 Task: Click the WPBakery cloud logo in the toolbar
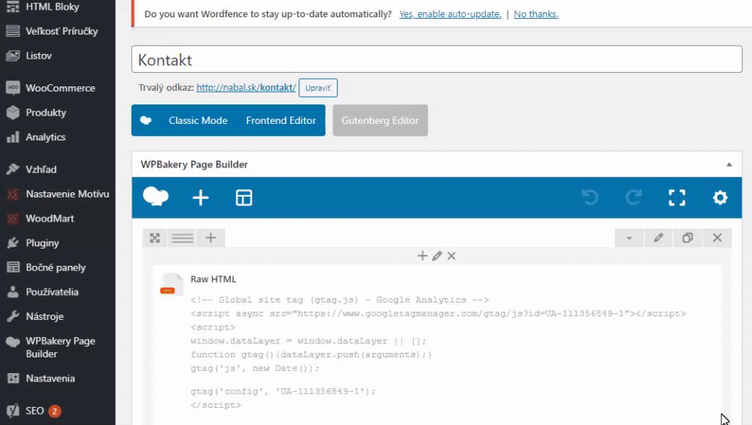tap(156, 197)
